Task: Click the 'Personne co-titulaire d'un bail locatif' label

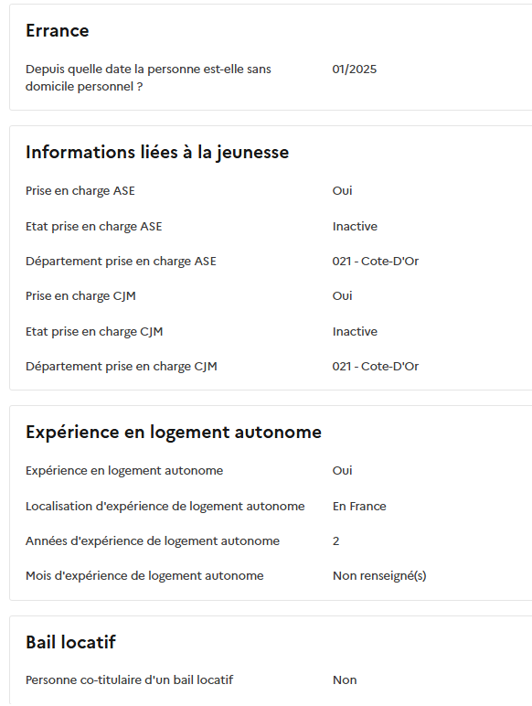Action: click(129, 680)
